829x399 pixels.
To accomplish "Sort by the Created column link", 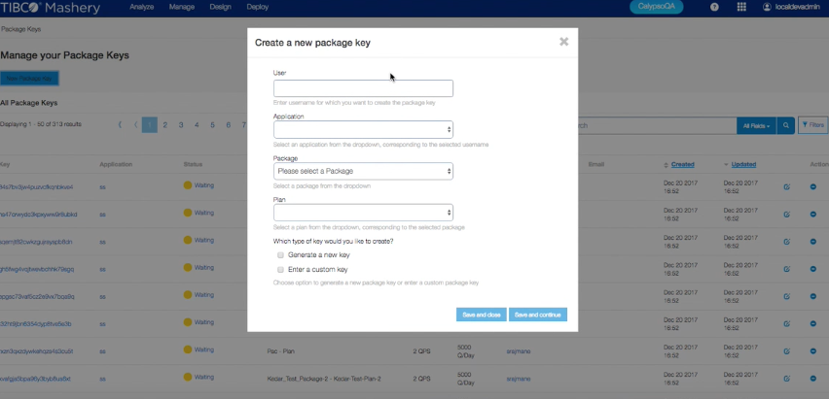I will click(682, 165).
